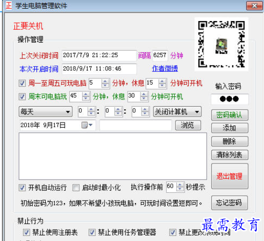This screenshot has height=241, width=264.
Task: Click the 输入密码 label
Action: (228, 86)
